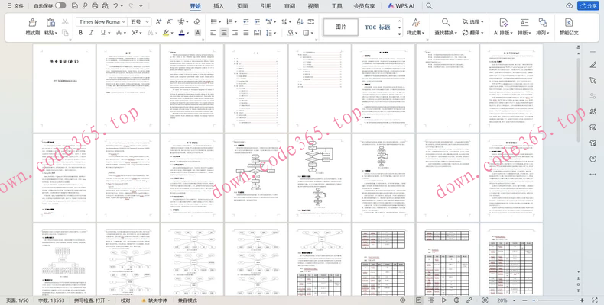Open Print Preview from quick access bar

click(x=106, y=6)
